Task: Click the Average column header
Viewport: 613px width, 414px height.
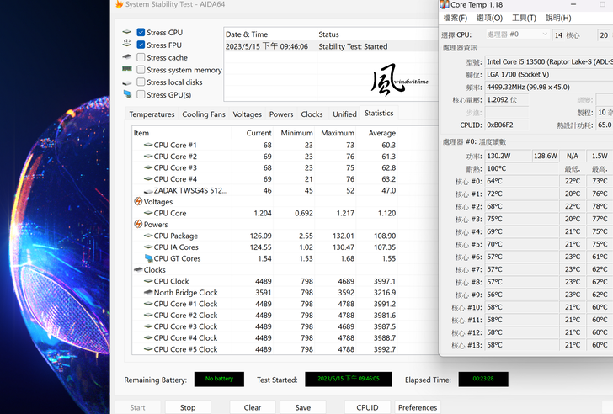Action: (381, 133)
